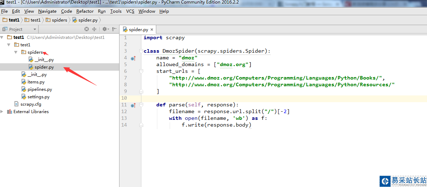427x187 pixels.
Task: Click the override marker on line 4
Action: click(133, 58)
